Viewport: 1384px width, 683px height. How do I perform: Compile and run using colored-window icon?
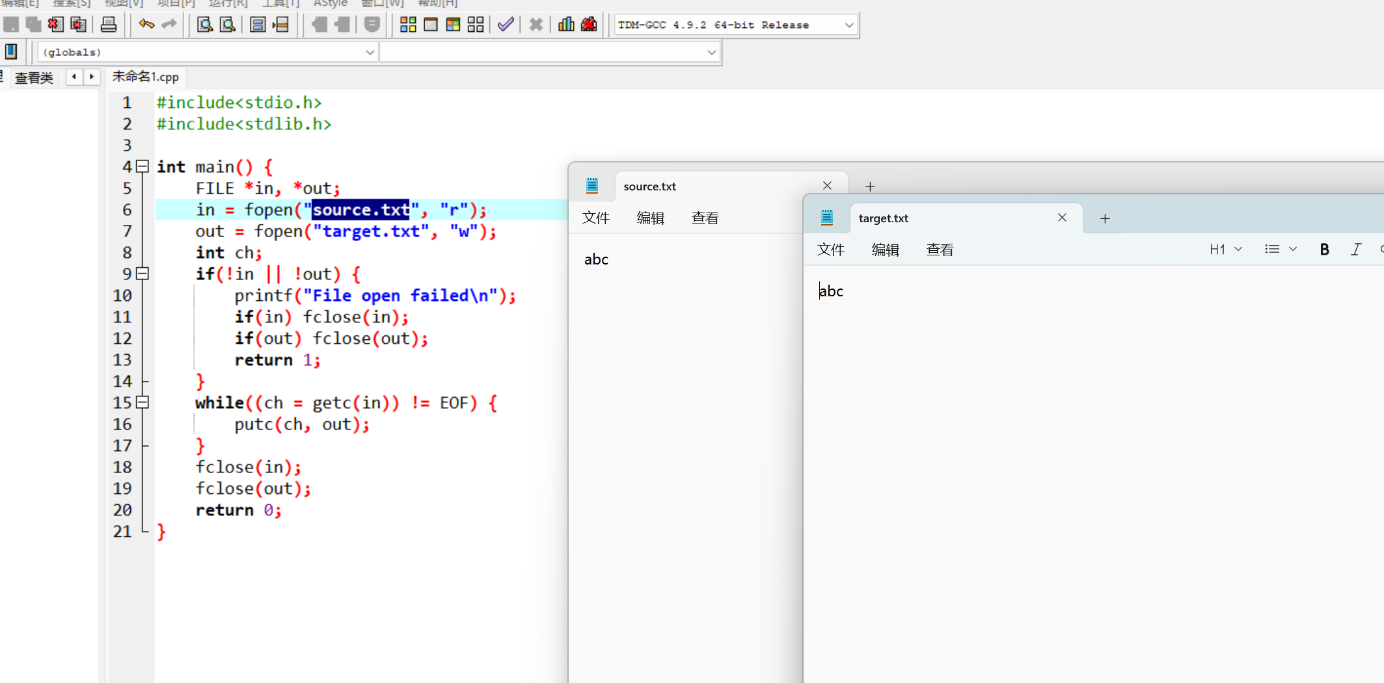454,25
